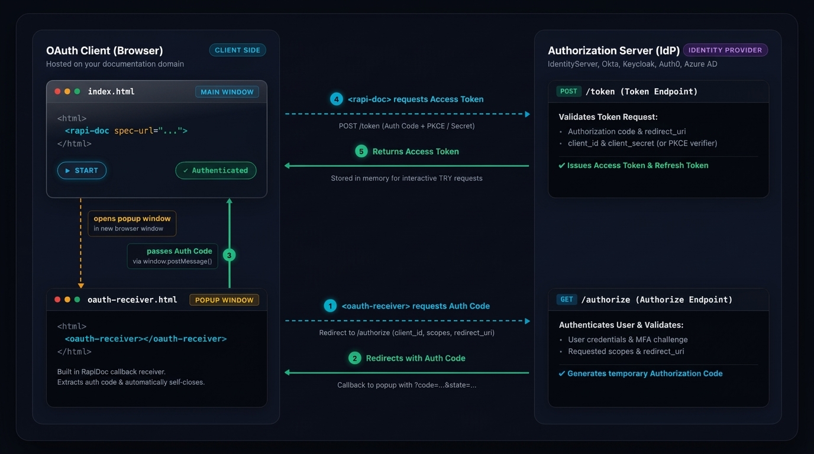Click "client_id & client_secret (or PKCE verifier)" bullet
This screenshot has width=814, height=454.
(642, 143)
